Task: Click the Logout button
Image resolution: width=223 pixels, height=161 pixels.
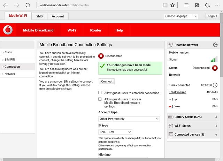Action: (212, 16)
